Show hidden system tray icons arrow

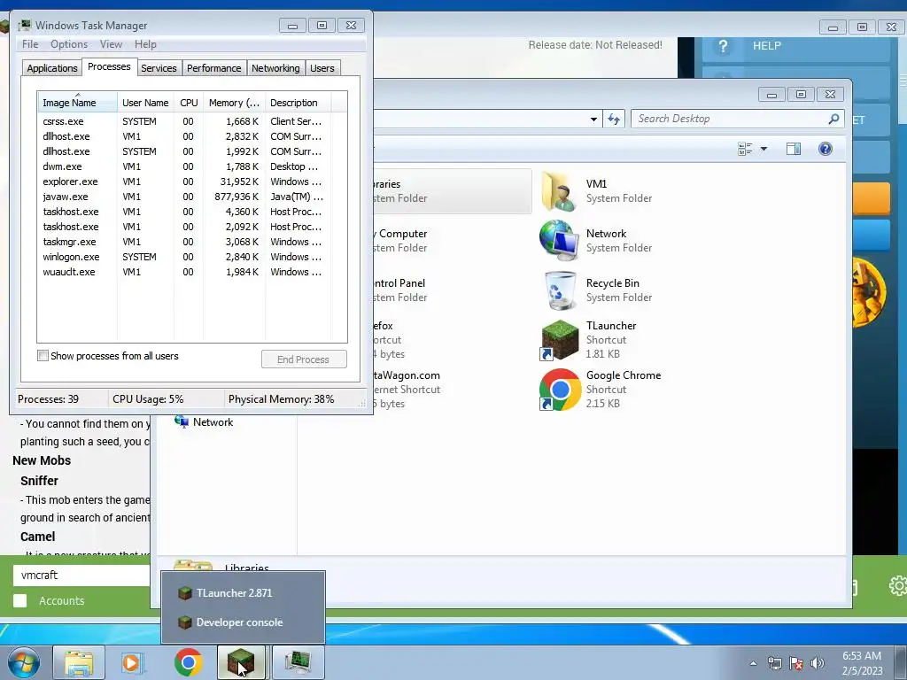click(753, 663)
